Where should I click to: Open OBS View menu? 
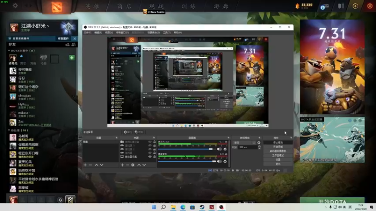pyautogui.click(x=109, y=32)
